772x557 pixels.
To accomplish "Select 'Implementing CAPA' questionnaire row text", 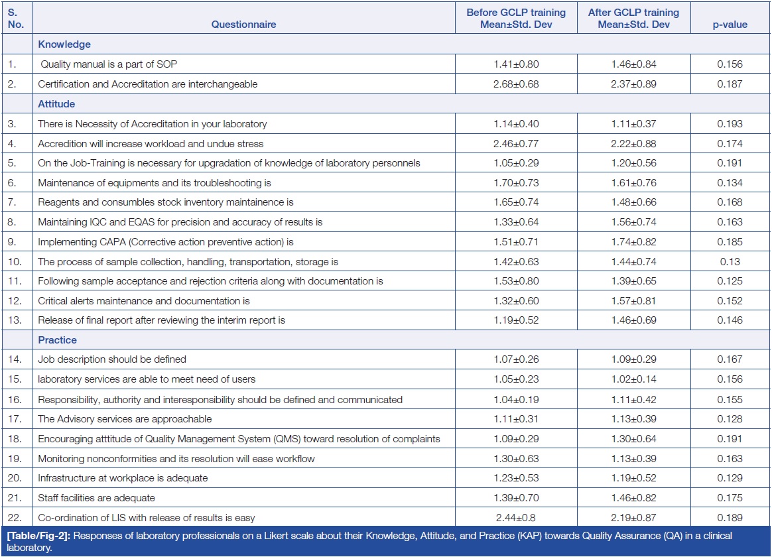I will coord(165,242).
